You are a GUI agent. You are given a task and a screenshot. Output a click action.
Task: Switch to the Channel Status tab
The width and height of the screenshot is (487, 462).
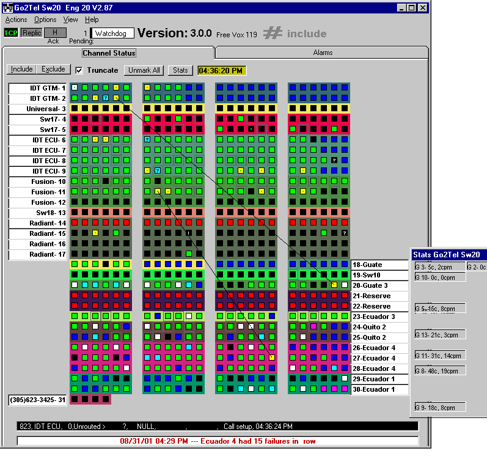109,53
